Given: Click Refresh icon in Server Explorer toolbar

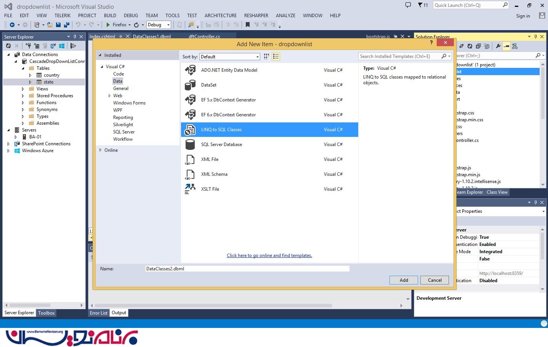Looking at the screenshot, I should pyautogui.click(x=8, y=46).
